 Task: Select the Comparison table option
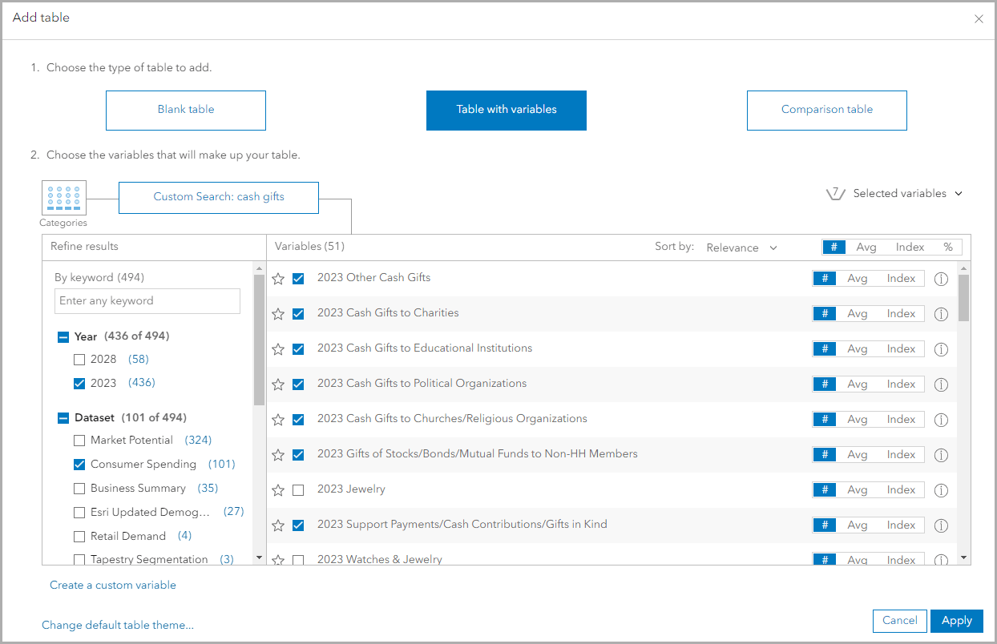point(826,110)
